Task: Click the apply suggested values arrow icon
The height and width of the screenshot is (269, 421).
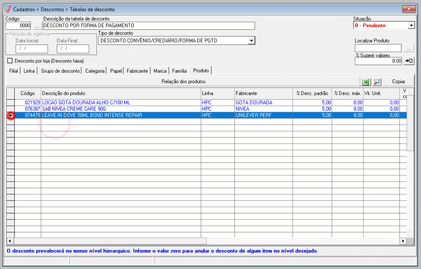Action: pyautogui.click(x=409, y=61)
